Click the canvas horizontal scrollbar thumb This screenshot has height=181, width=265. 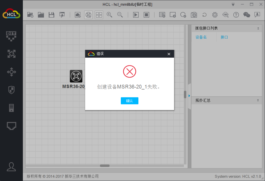tap(104, 166)
